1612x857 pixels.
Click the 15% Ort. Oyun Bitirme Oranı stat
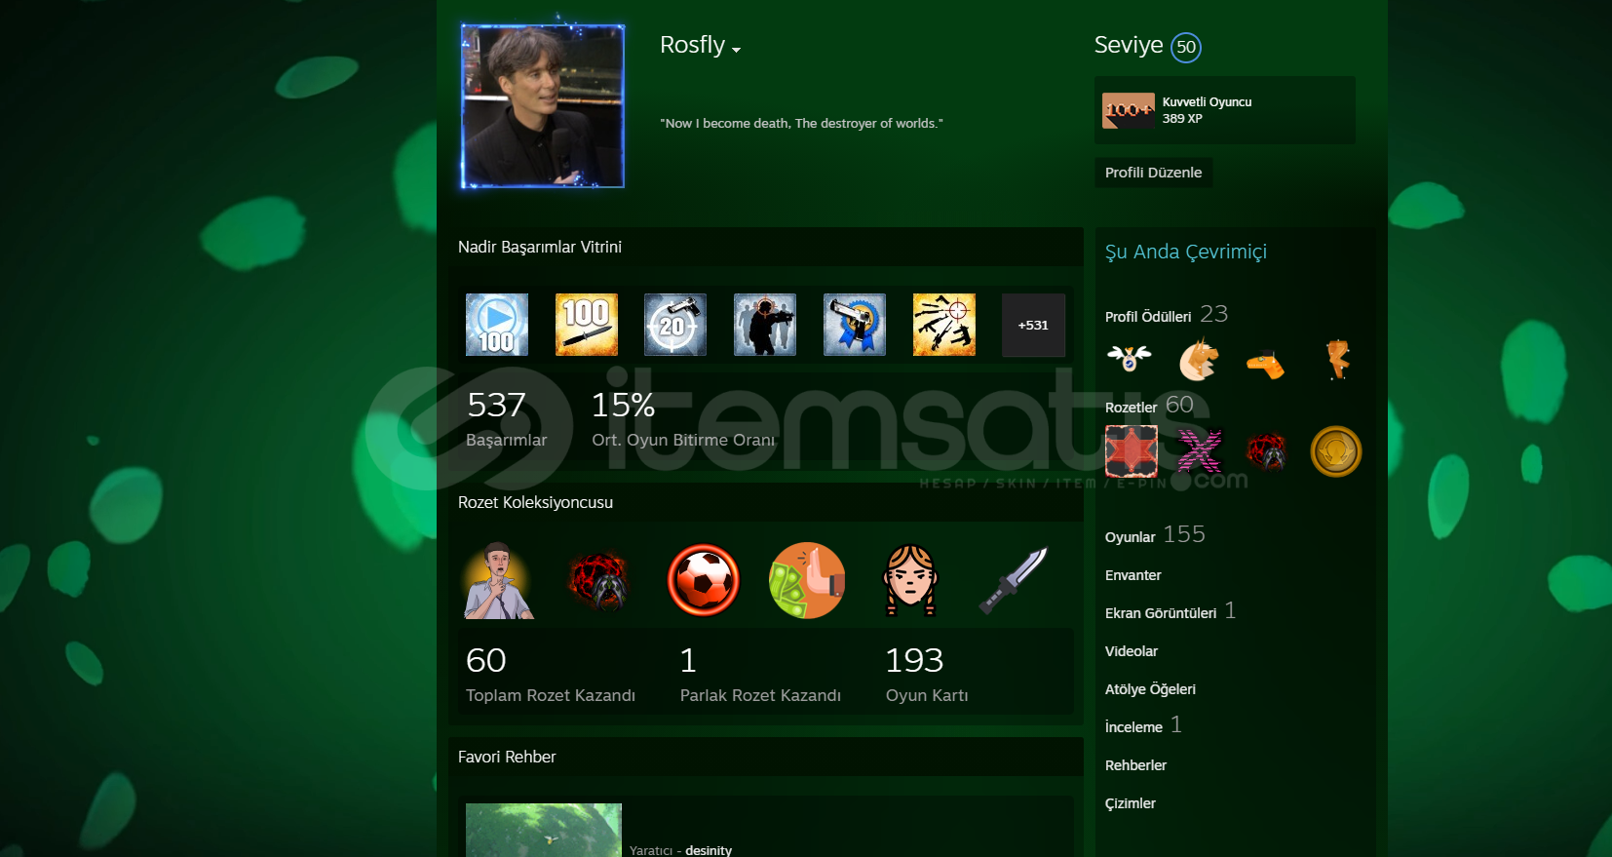pyautogui.click(x=683, y=418)
